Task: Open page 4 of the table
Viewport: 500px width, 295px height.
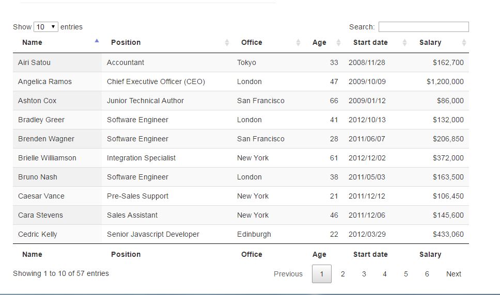Action: pyautogui.click(x=385, y=274)
